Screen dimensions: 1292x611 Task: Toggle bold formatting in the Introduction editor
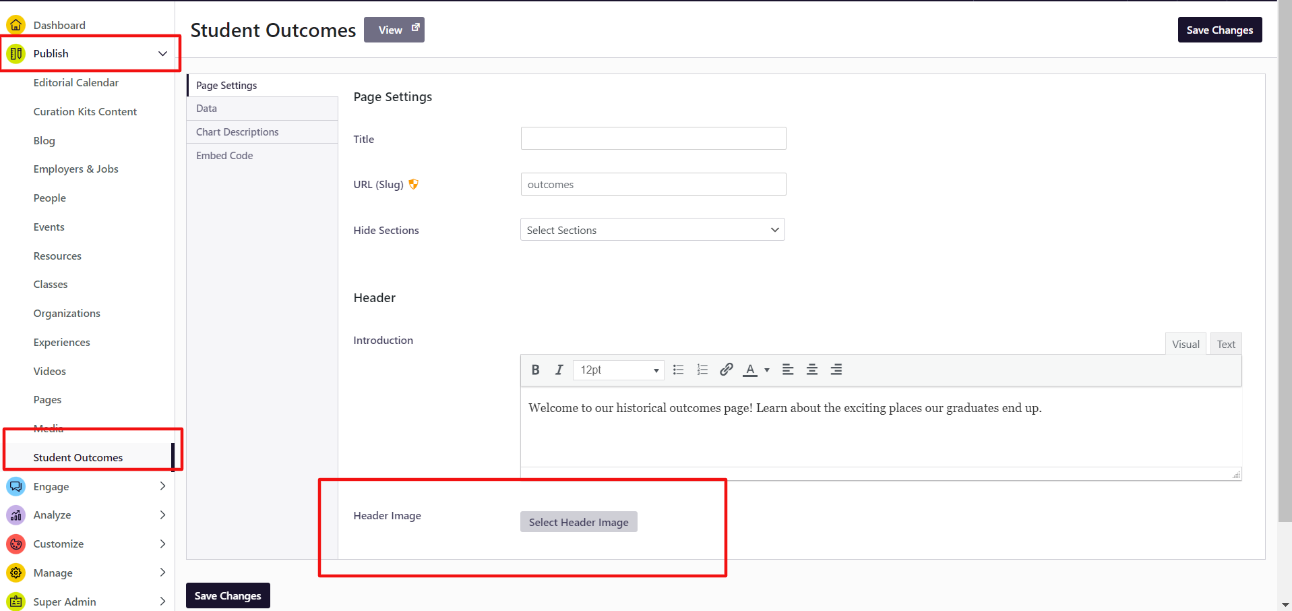(535, 370)
